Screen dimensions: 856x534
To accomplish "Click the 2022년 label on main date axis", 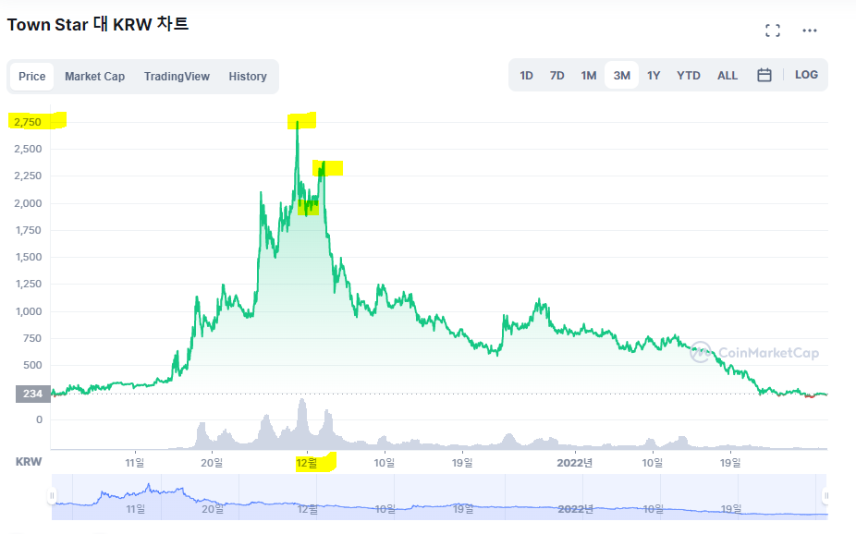I will coord(574,463).
